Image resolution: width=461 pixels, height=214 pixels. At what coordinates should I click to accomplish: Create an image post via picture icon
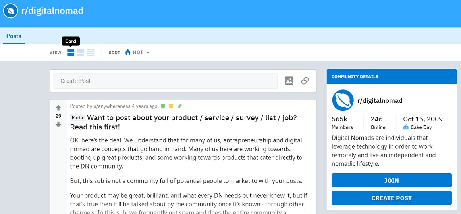(289, 81)
